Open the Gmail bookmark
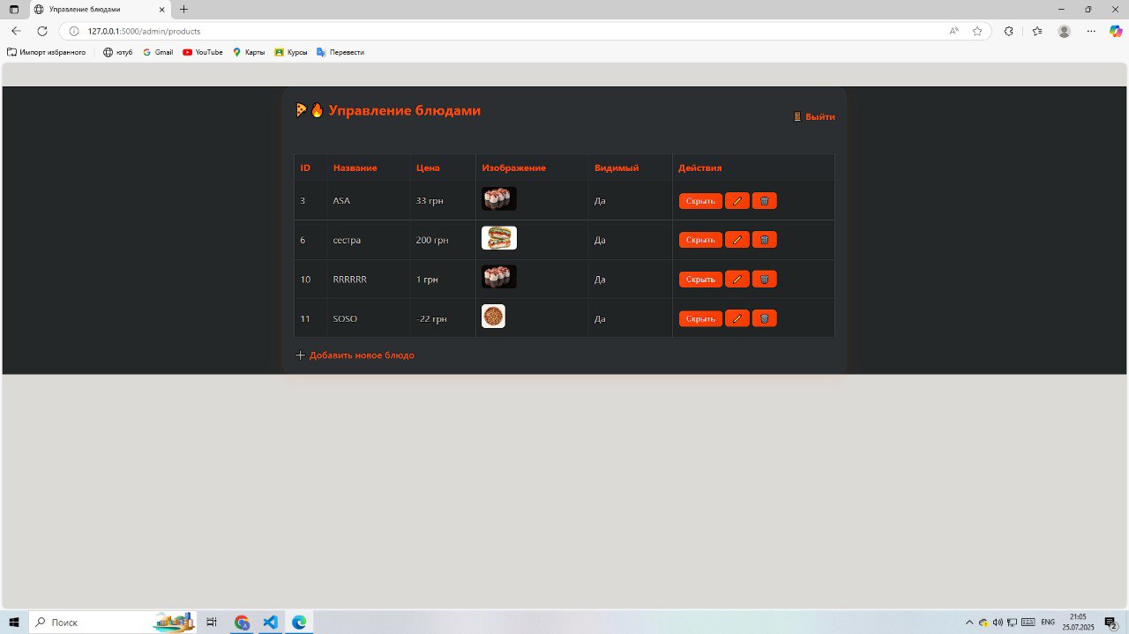 click(x=158, y=52)
